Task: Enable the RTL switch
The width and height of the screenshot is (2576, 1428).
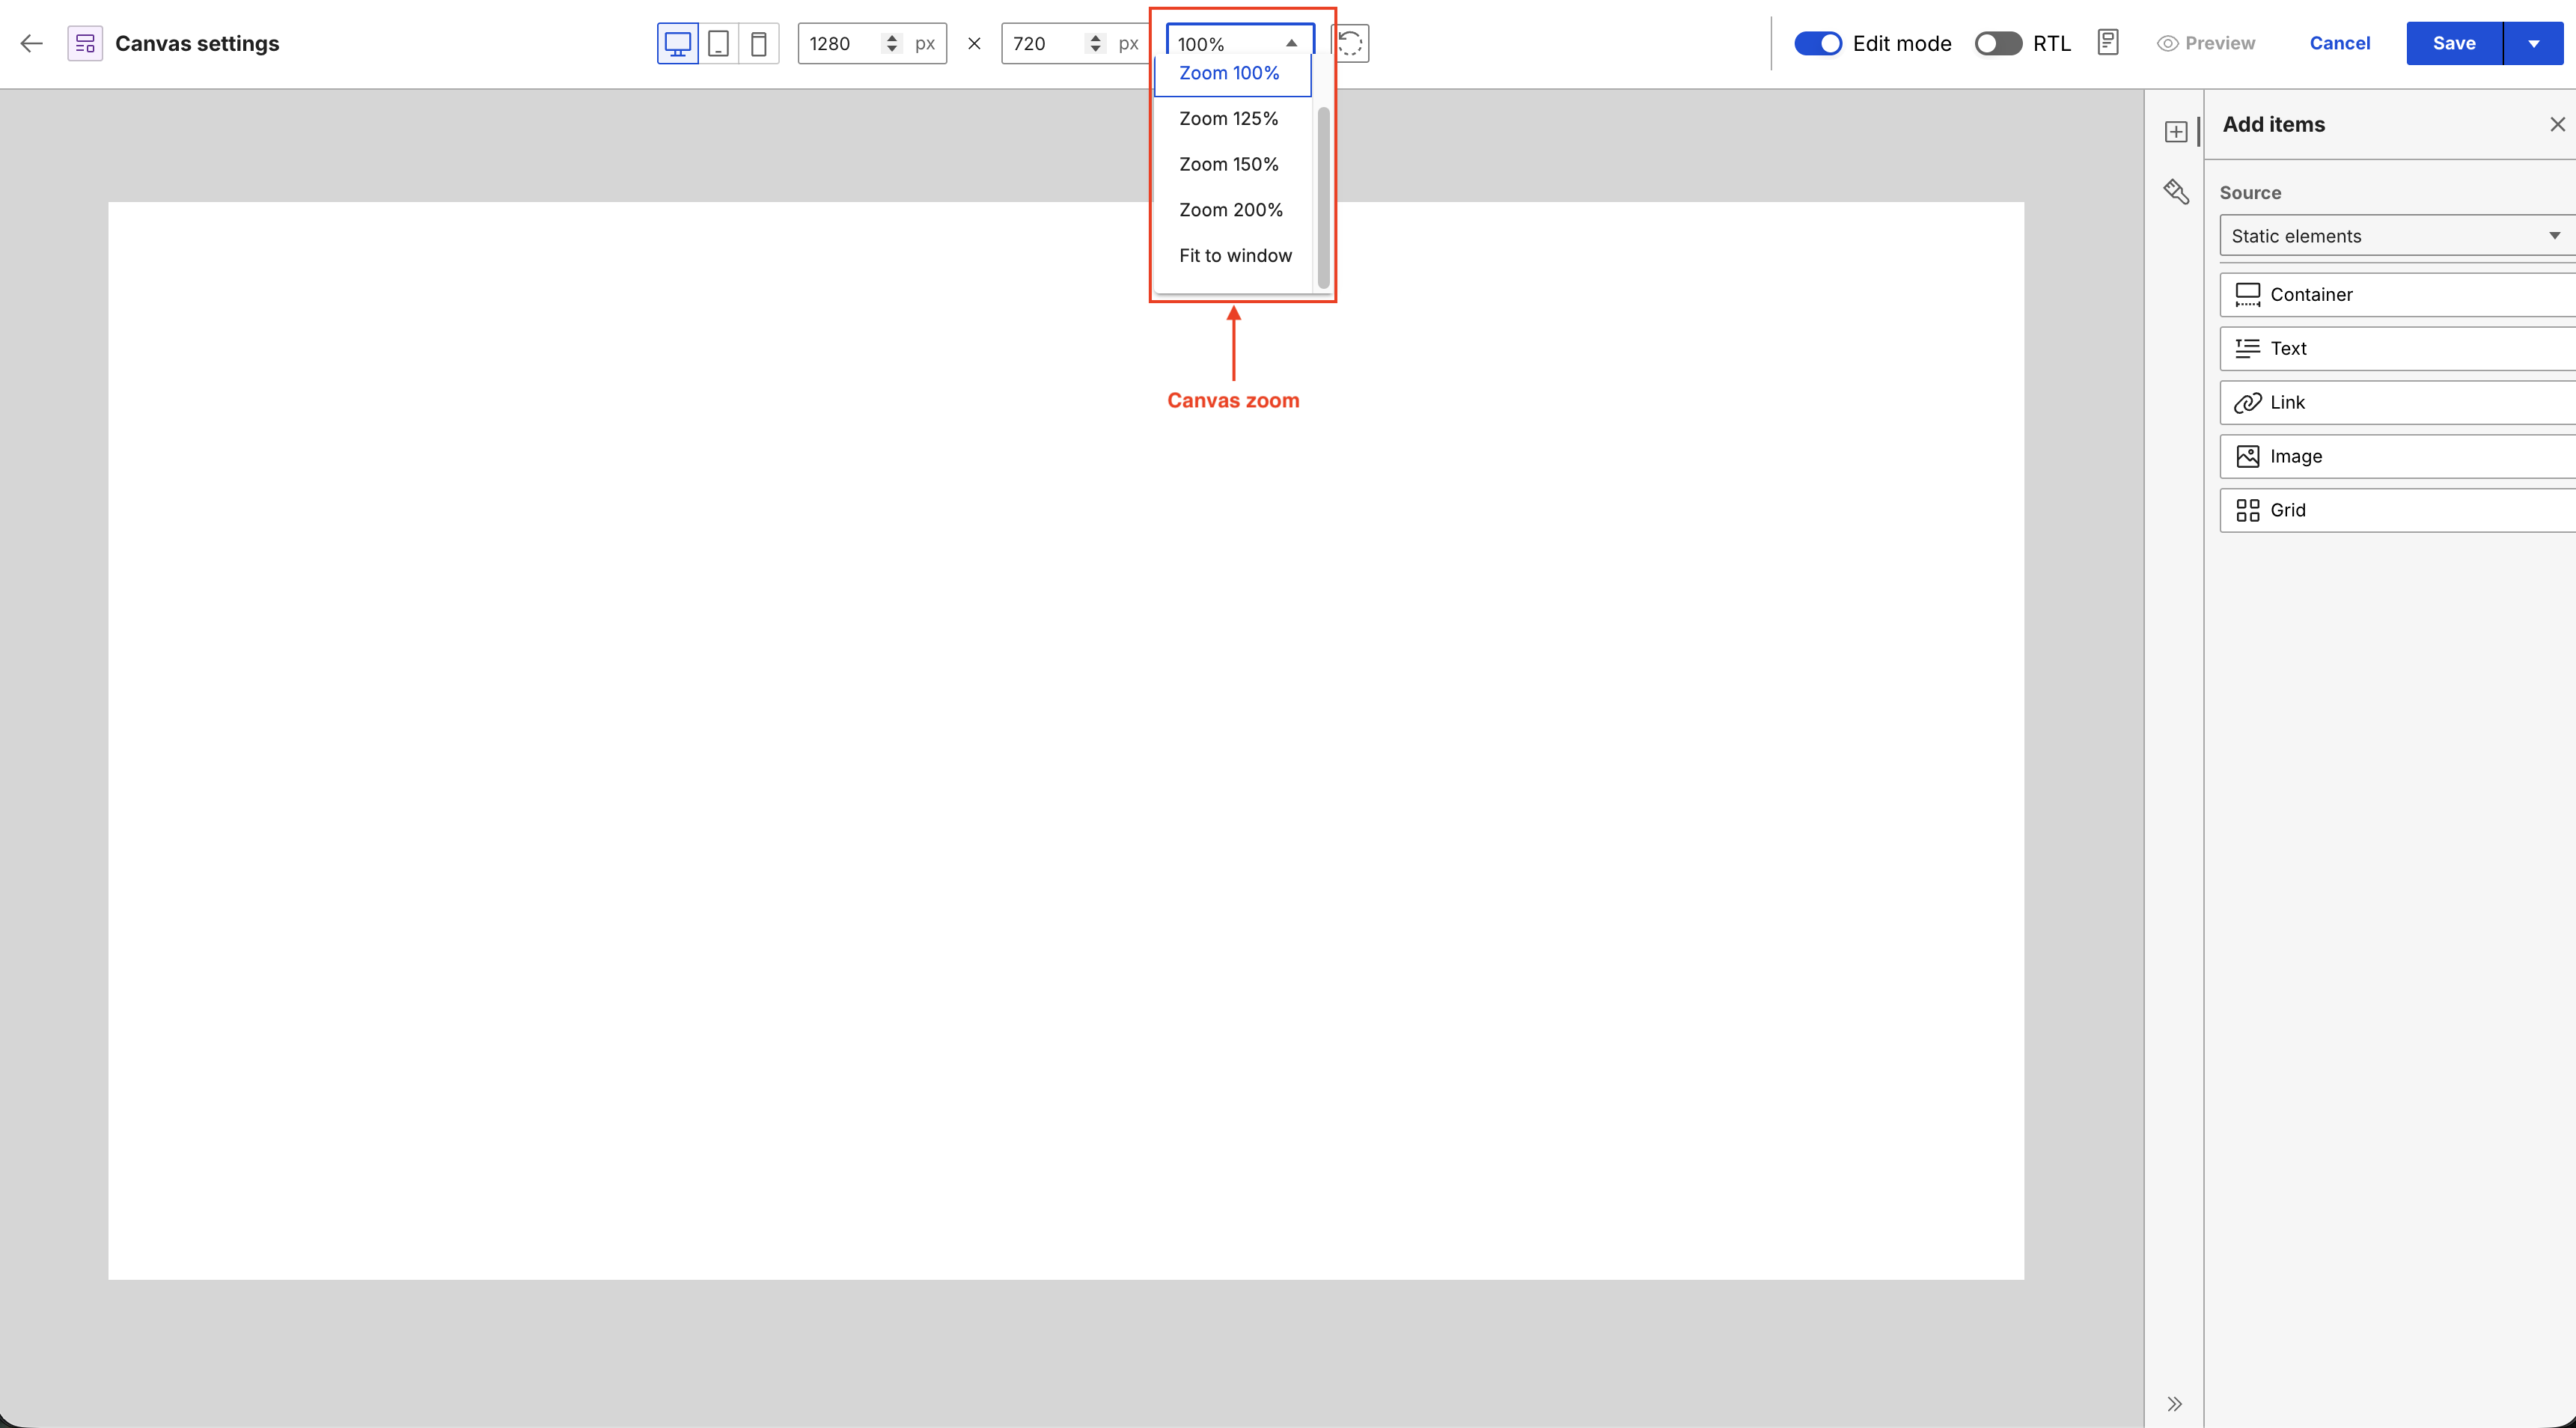Action: [x=1998, y=43]
